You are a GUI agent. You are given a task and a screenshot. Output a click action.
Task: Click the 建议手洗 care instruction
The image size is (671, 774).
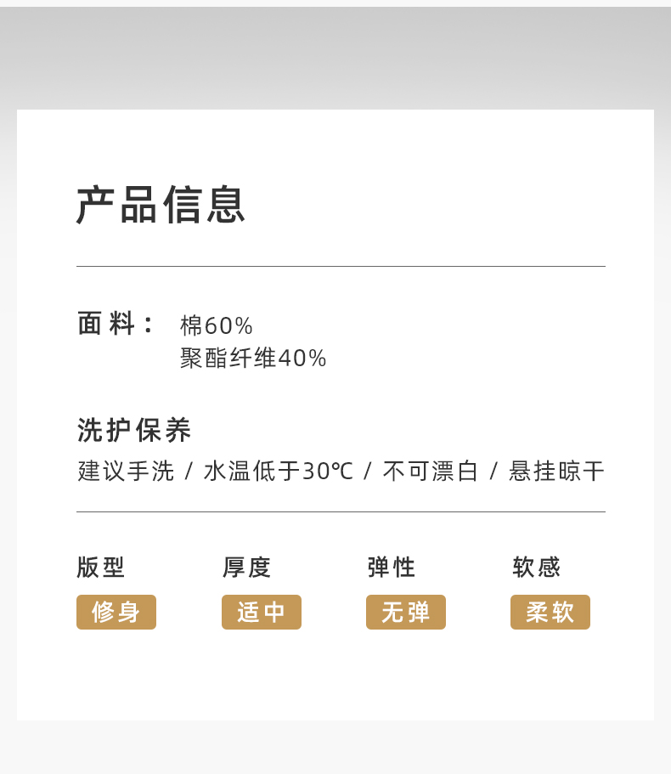[126, 471]
